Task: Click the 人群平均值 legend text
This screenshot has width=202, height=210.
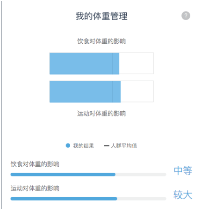Action: pos(124,146)
